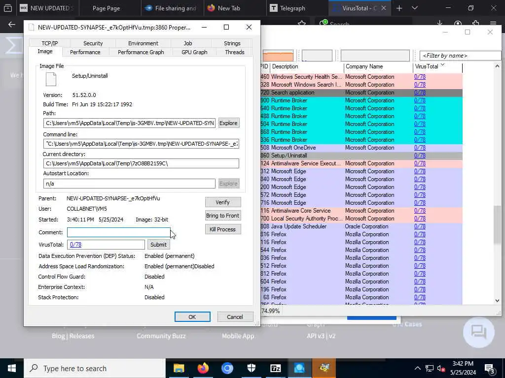Select the Setup/Uninstall process row

click(x=361, y=156)
